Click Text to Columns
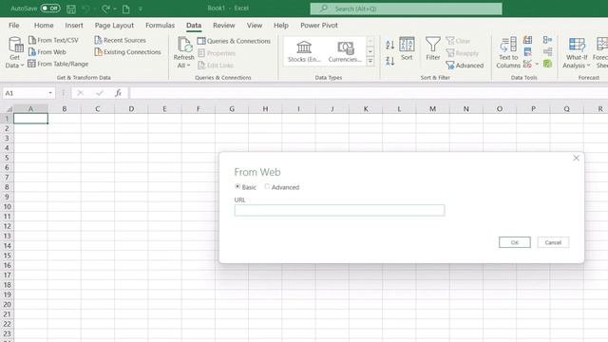This screenshot has width=608, height=342. click(508, 53)
